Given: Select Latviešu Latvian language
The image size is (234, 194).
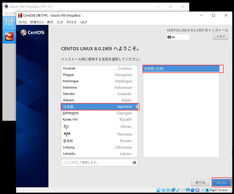Looking at the screenshot, I should tap(99, 154).
